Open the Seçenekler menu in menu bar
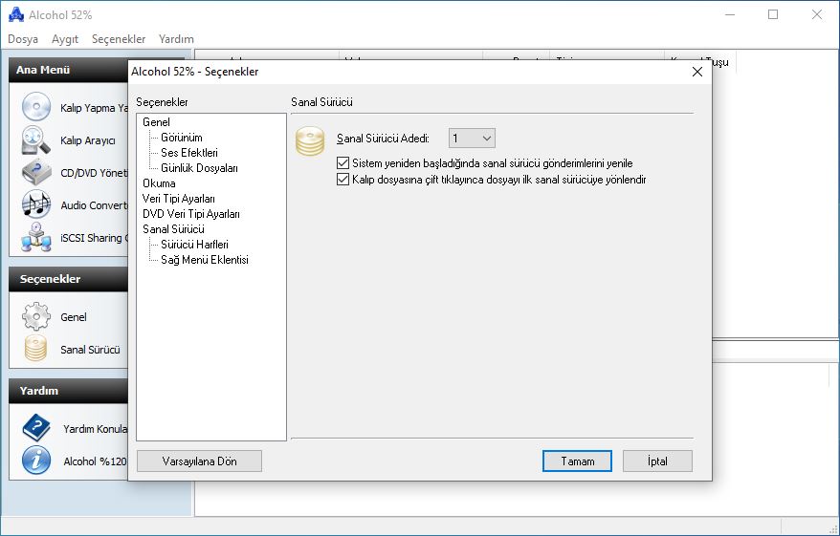Image resolution: width=840 pixels, height=536 pixels. coord(119,39)
